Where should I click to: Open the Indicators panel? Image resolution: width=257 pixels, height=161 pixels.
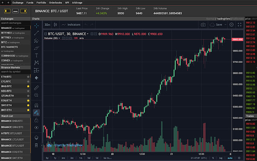point(71,25)
